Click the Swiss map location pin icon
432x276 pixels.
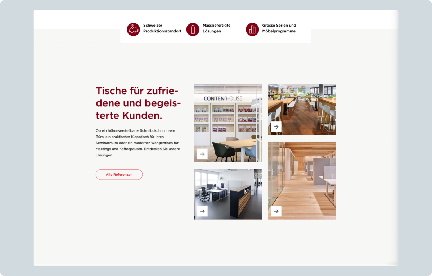click(x=133, y=29)
